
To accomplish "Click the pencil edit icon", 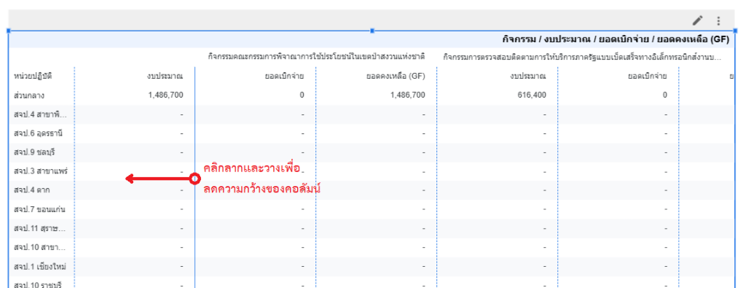I will click(697, 20).
